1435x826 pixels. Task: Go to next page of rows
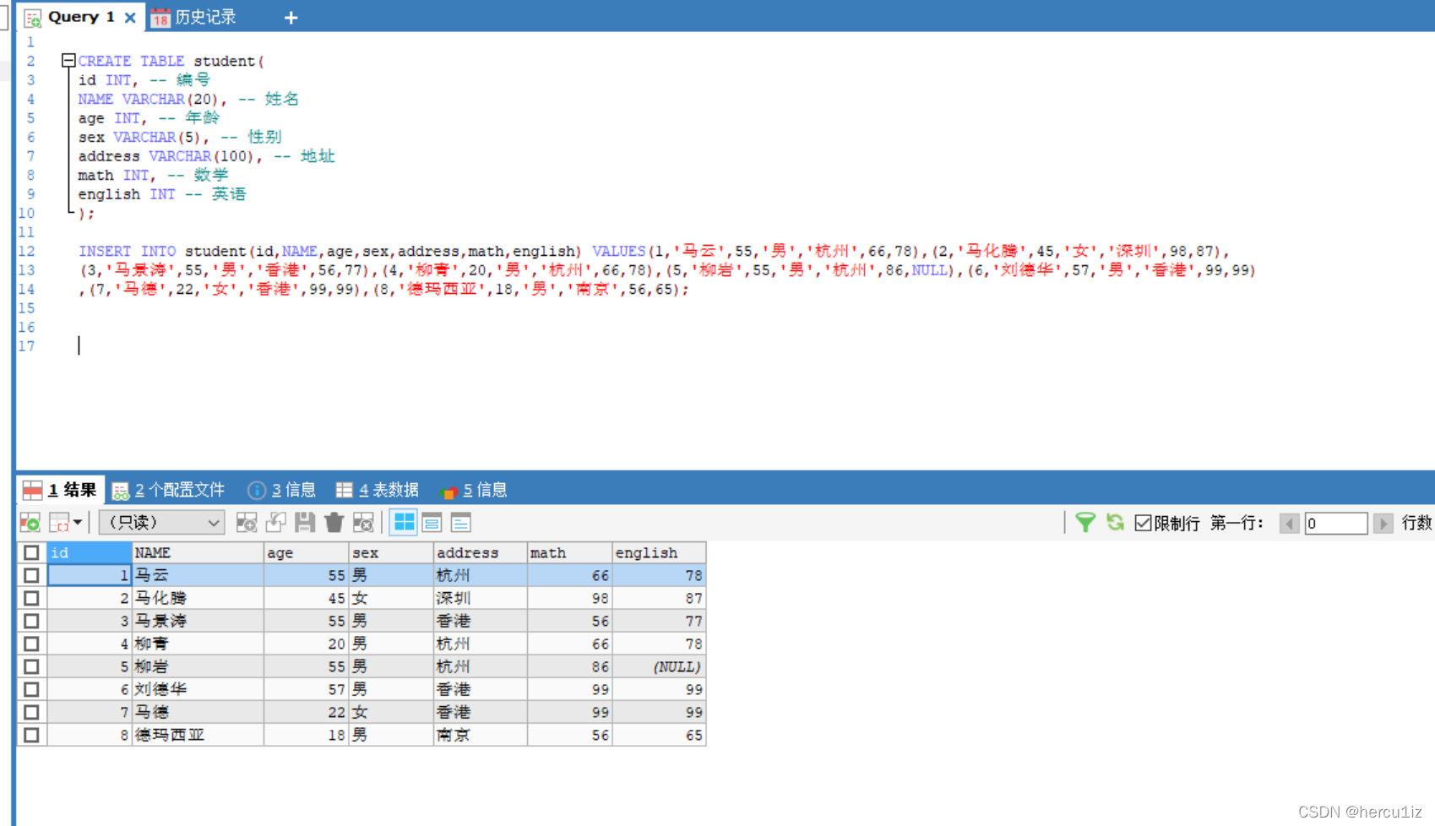point(1383,524)
